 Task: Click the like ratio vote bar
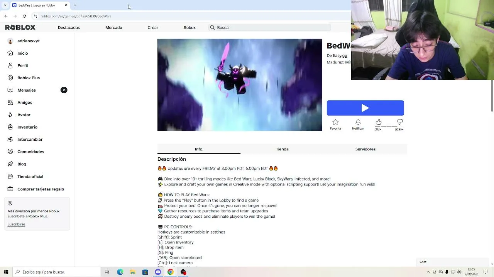pos(389,126)
